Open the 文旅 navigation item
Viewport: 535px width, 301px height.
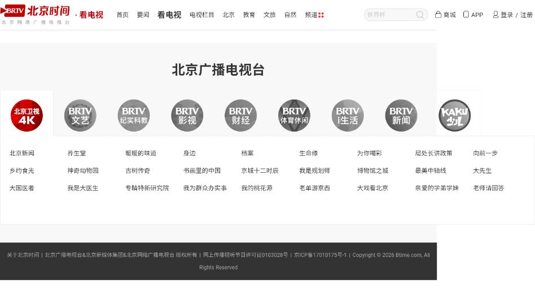coord(270,15)
